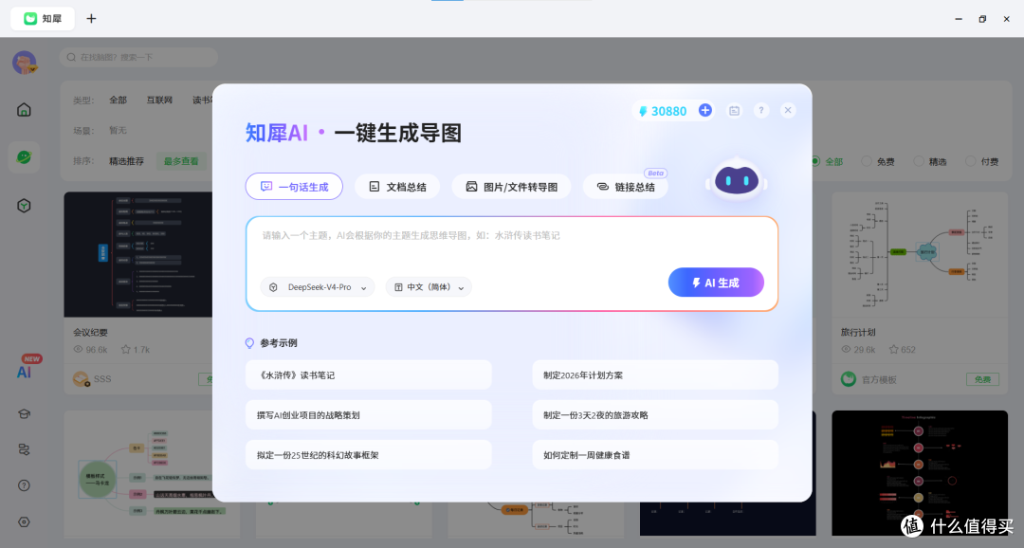Image resolution: width=1024 pixels, height=548 pixels.
Task: Click SSS author on 会议纪要 card
Action: [102, 379]
